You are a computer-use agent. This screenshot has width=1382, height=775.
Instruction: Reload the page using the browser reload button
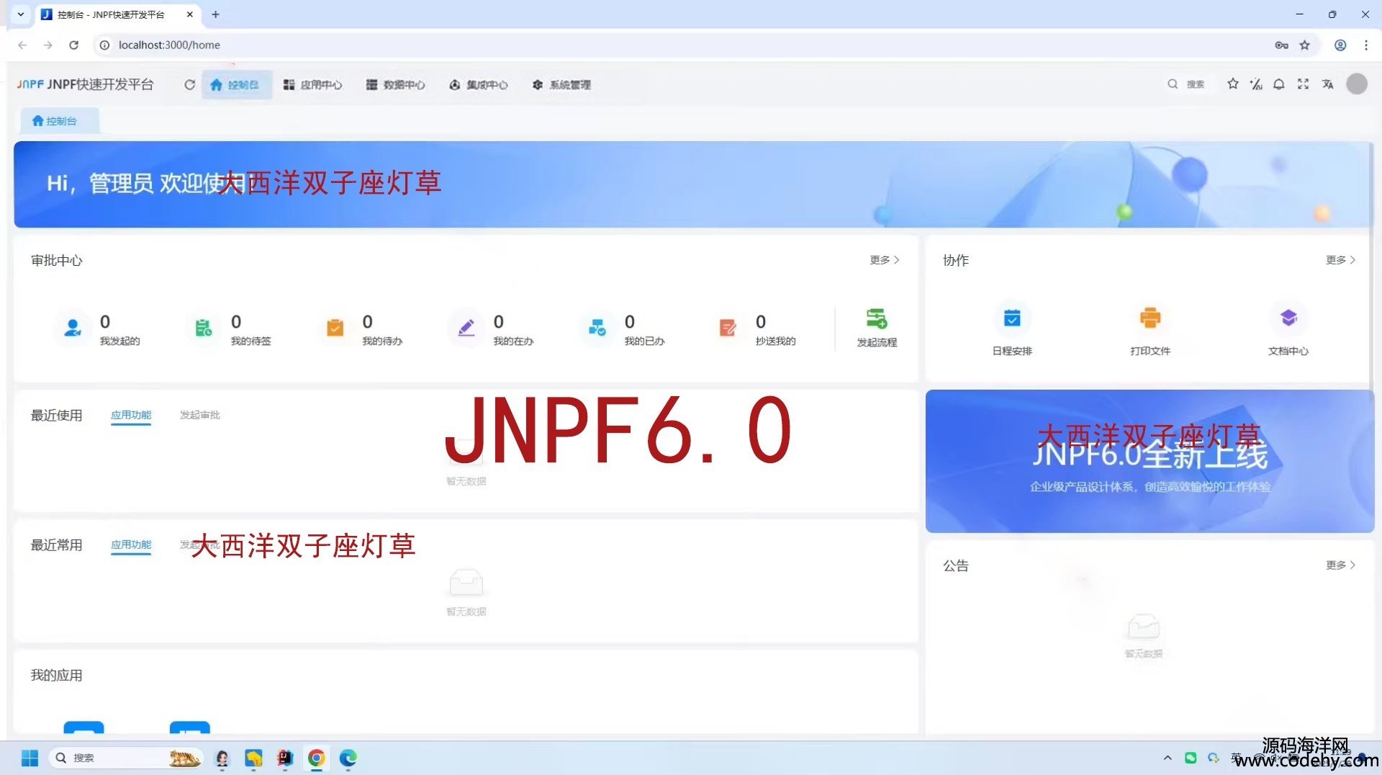pyautogui.click(x=73, y=45)
